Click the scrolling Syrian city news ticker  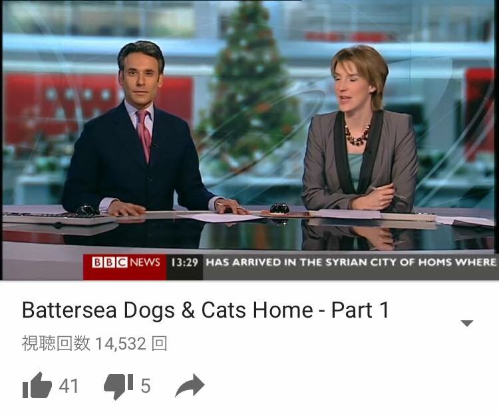tap(351, 262)
